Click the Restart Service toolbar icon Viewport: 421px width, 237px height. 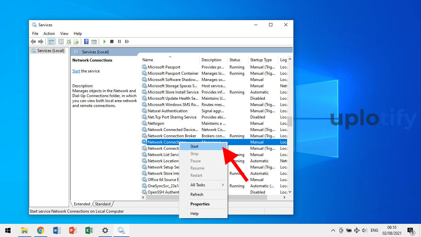click(x=127, y=41)
